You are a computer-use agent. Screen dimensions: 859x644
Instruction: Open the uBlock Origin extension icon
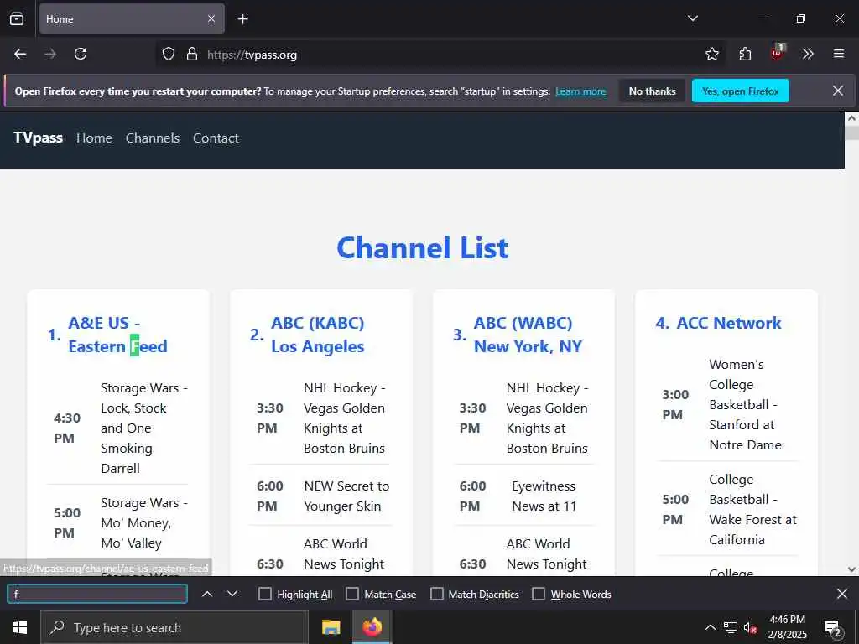click(778, 53)
